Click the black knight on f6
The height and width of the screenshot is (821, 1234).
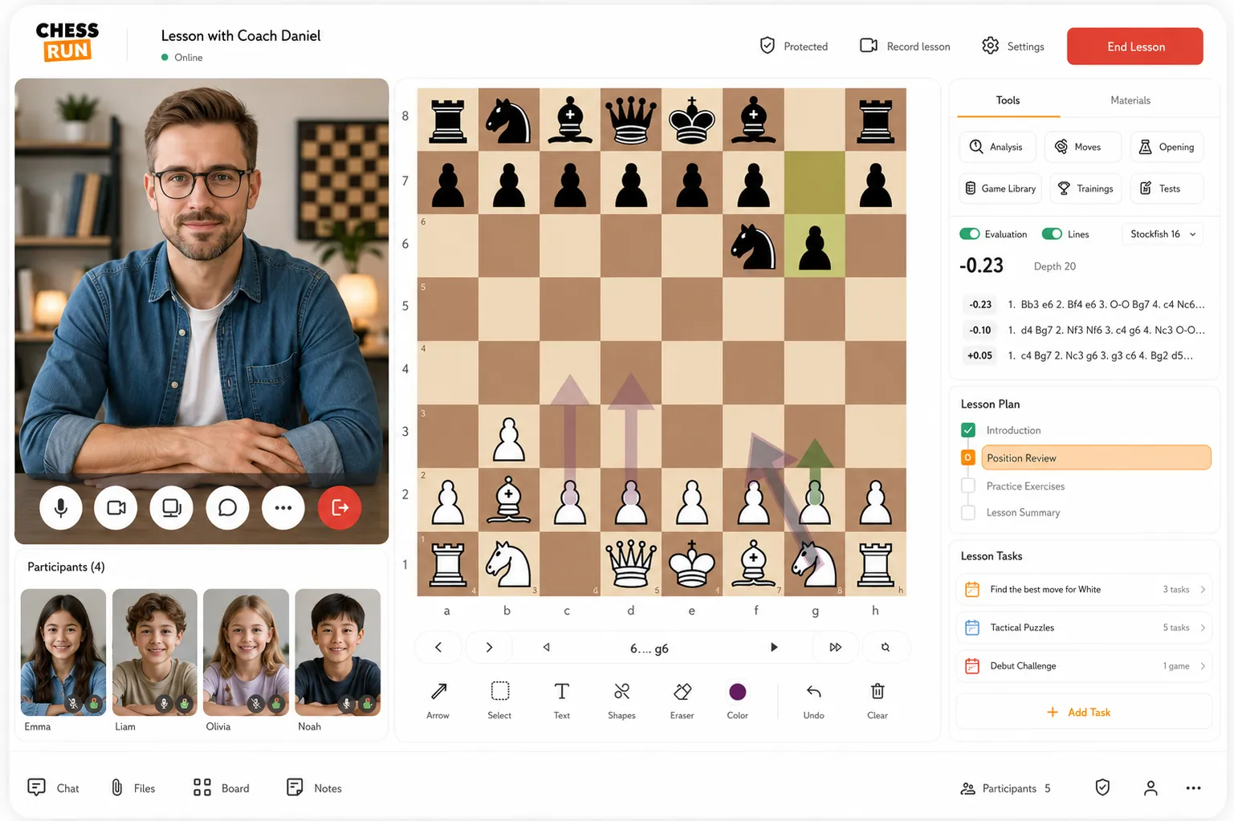click(x=753, y=246)
